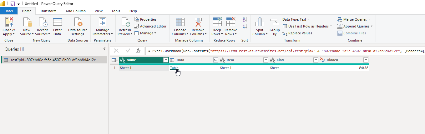Sort descending using the Z-A icon
425x134 pixels.
click(x=245, y=26)
